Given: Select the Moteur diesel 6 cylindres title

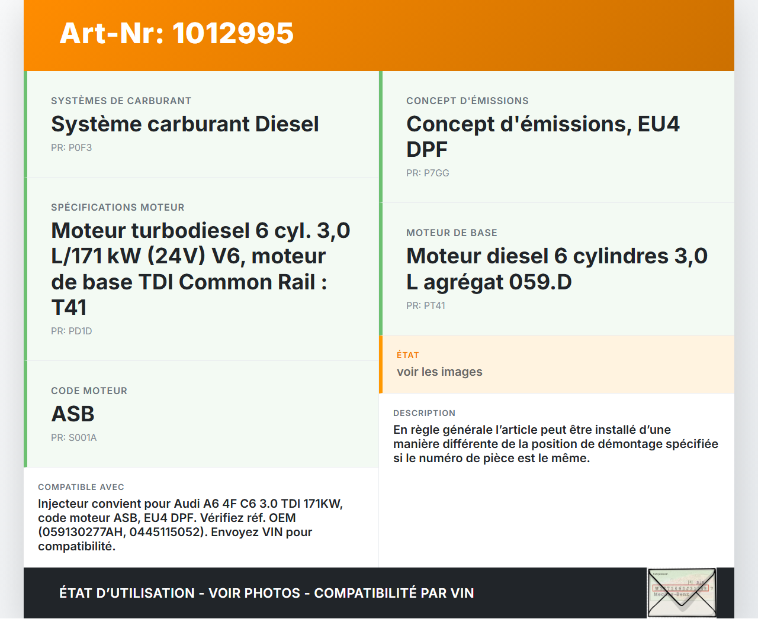Looking at the screenshot, I should pos(557,269).
